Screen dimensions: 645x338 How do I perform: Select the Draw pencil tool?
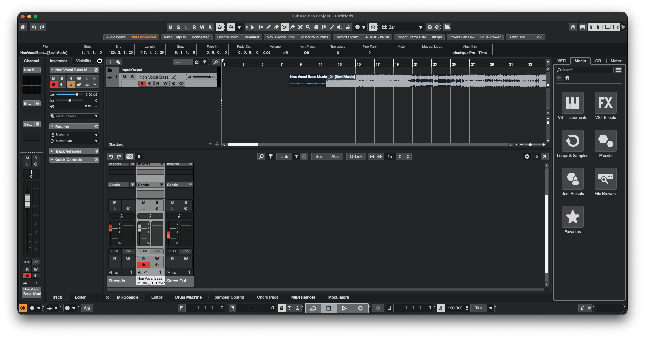268,27
